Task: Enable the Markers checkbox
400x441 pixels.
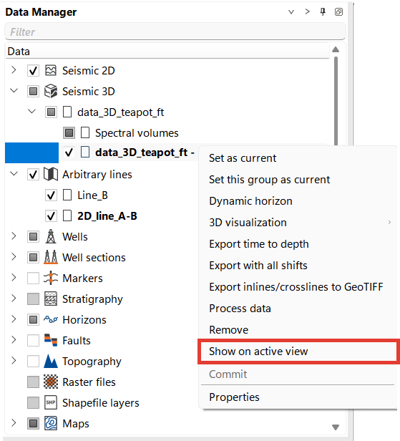Action: tap(33, 278)
